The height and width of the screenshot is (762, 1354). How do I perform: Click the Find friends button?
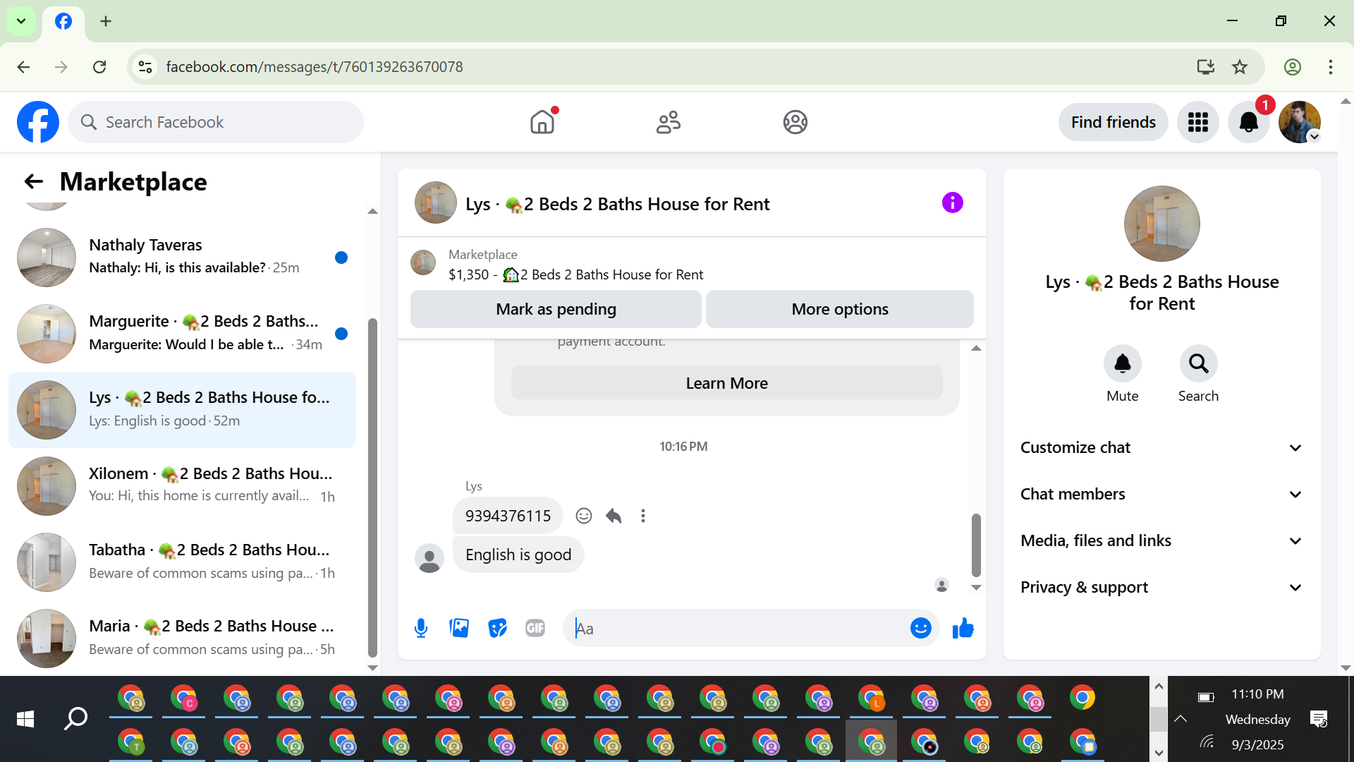pyautogui.click(x=1114, y=122)
